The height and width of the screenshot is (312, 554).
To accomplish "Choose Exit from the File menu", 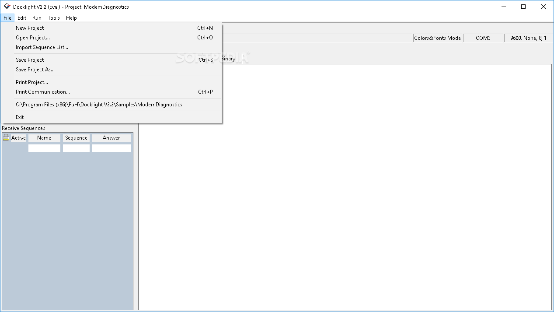I will pyautogui.click(x=112, y=117).
